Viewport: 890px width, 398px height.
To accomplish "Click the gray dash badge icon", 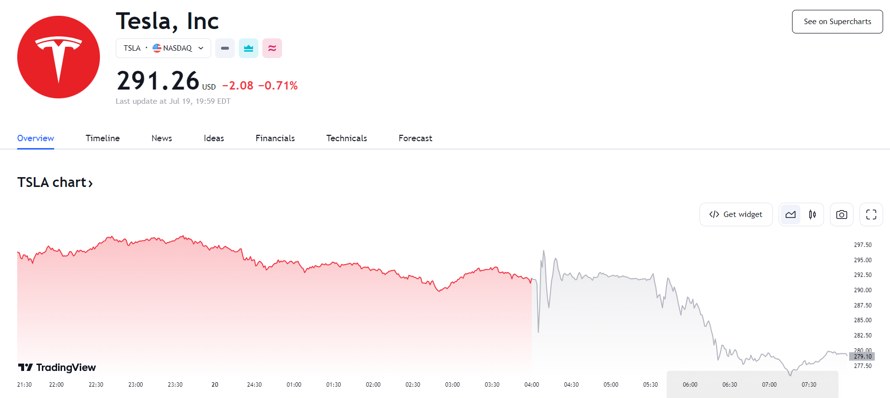I will click(225, 48).
